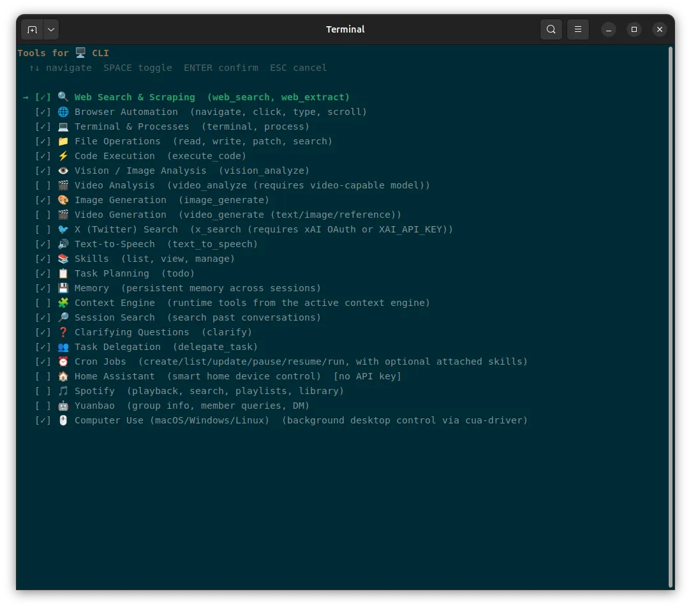Select the 'Vision / Image Analysis' row text

tap(140, 171)
